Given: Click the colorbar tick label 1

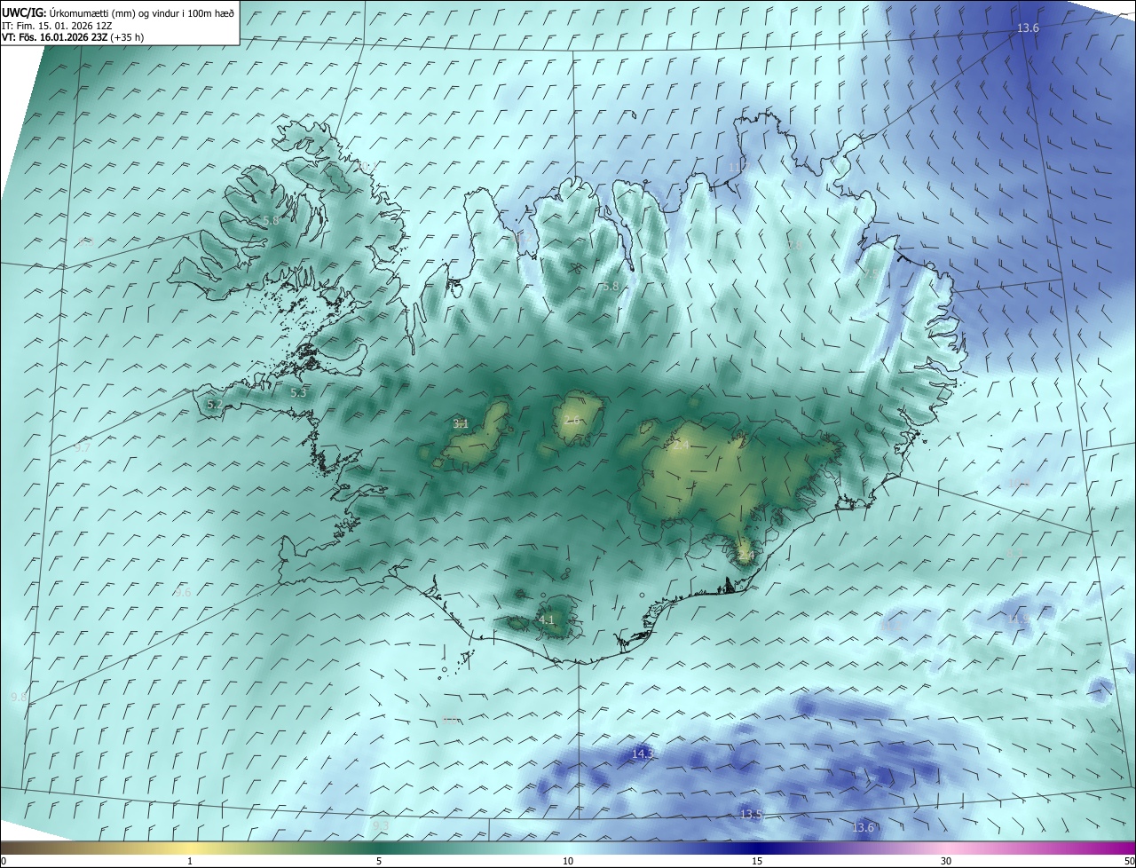Looking at the screenshot, I should [190, 861].
